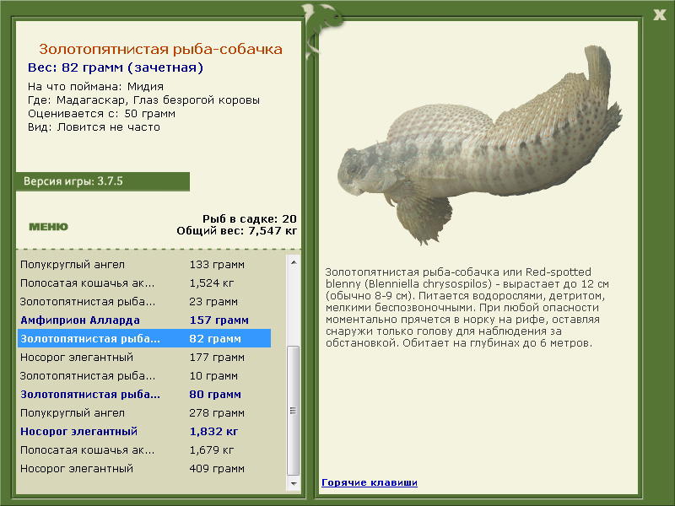
Task: Close the fish info window with X
Action: point(659,15)
